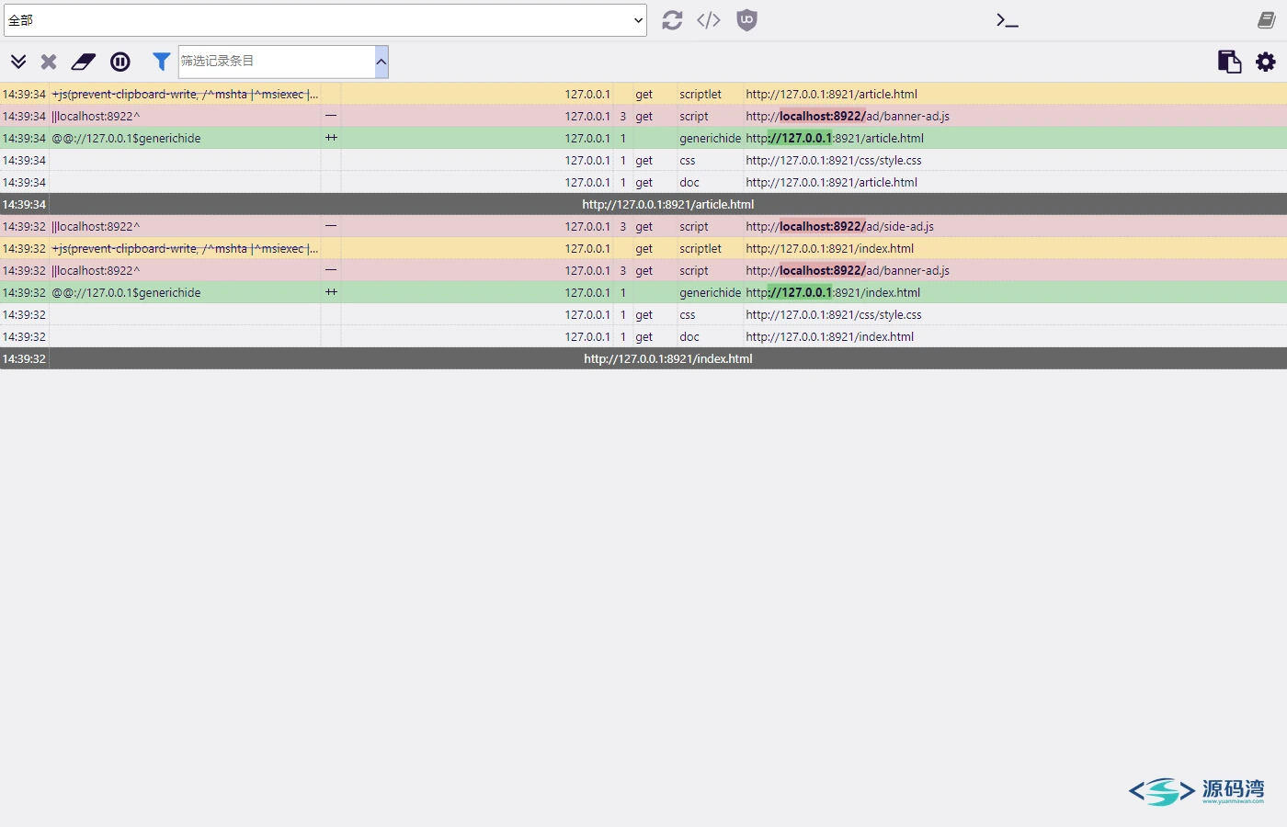
Task: Expand rows with the double-chevron icon
Action: click(x=18, y=62)
